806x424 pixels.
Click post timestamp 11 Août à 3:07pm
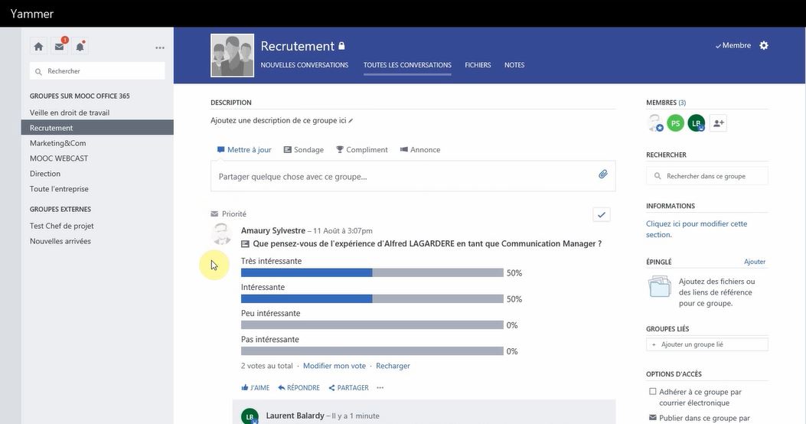coord(343,231)
